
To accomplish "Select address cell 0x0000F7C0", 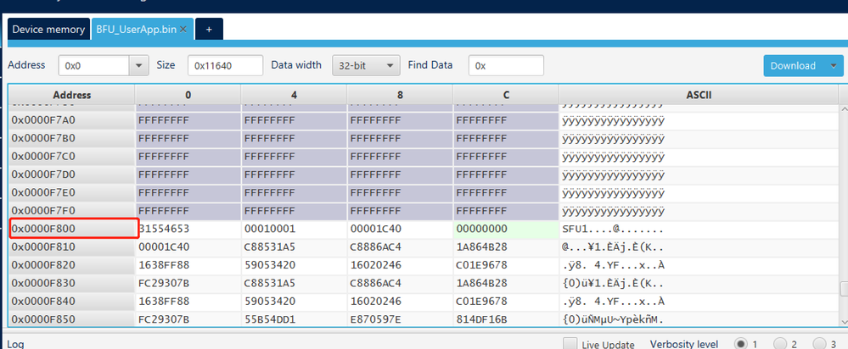I will [72, 157].
